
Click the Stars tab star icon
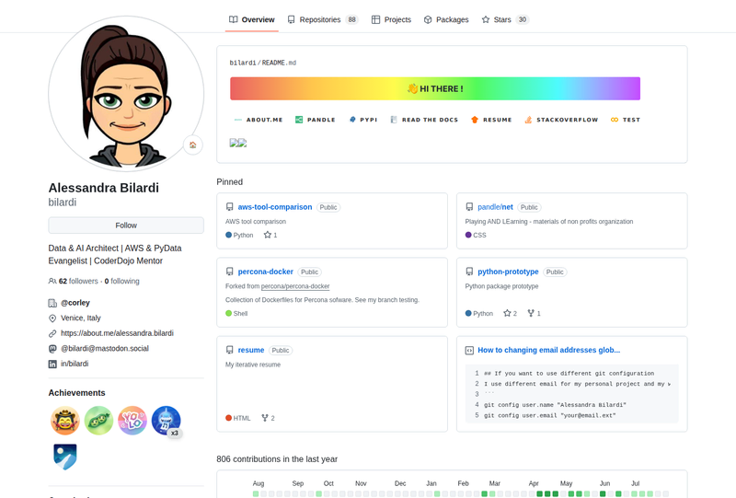[486, 19]
